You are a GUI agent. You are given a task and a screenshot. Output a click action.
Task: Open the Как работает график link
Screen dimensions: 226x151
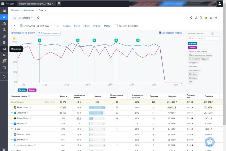(x=171, y=32)
